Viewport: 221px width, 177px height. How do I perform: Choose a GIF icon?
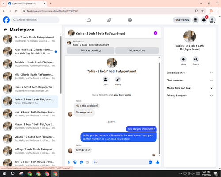coord(88,162)
